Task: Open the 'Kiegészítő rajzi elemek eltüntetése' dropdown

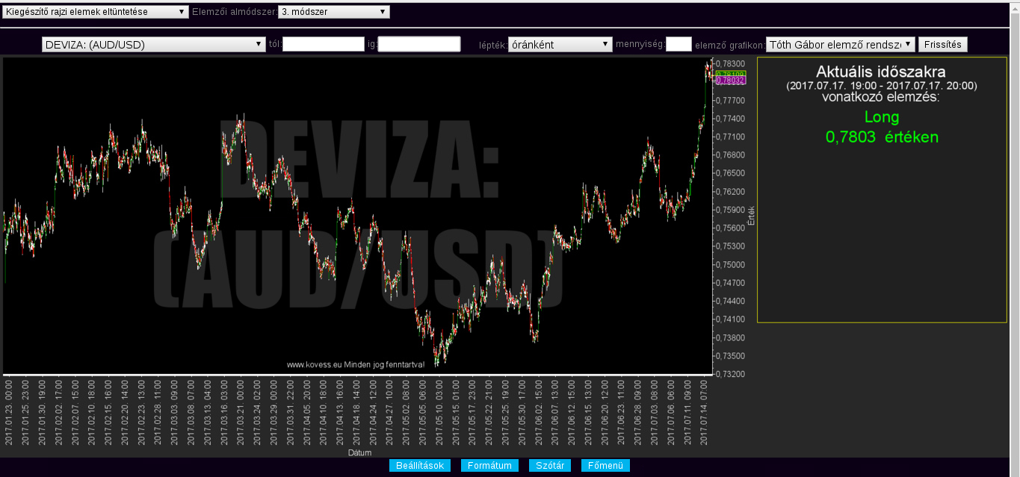Action: (96, 12)
